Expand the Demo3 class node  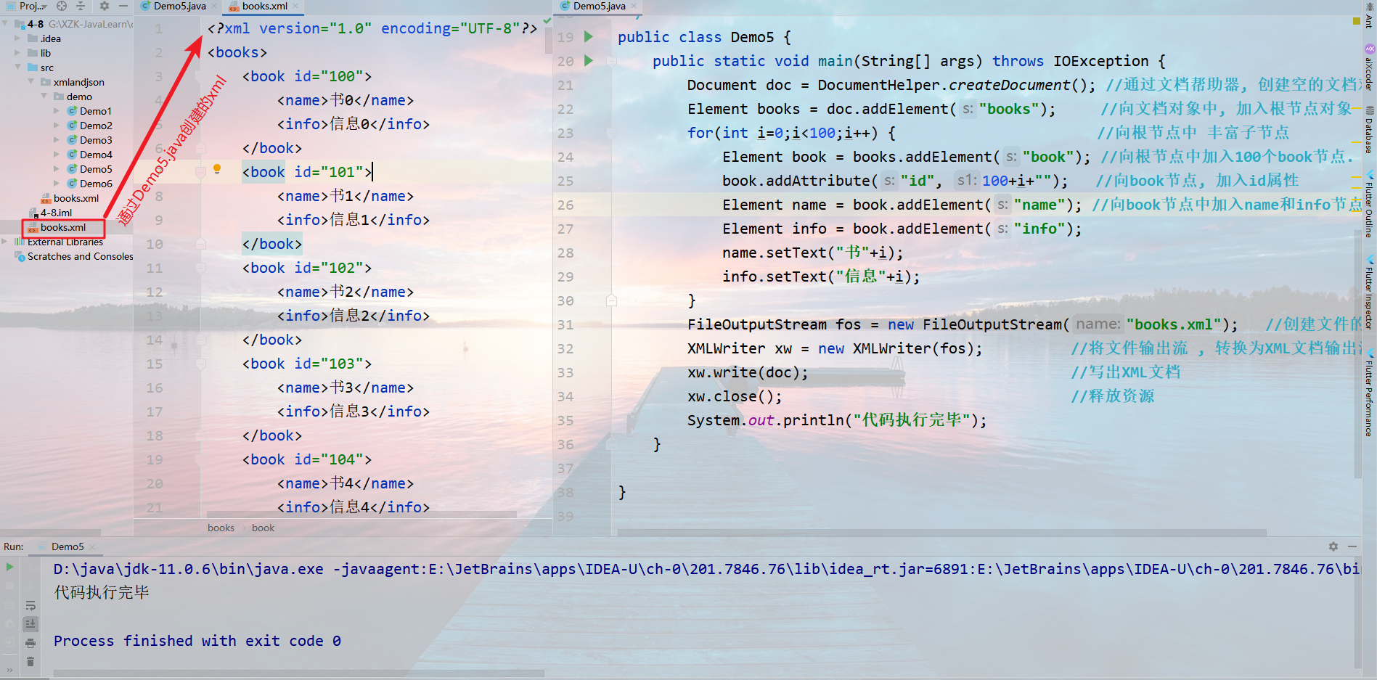tap(57, 140)
